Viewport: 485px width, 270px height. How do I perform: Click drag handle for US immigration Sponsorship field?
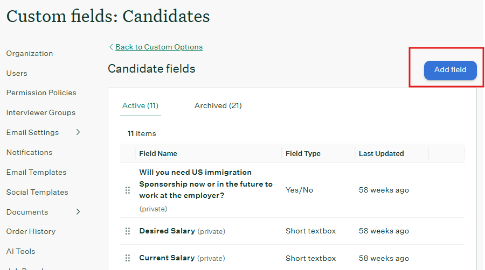pos(128,190)
